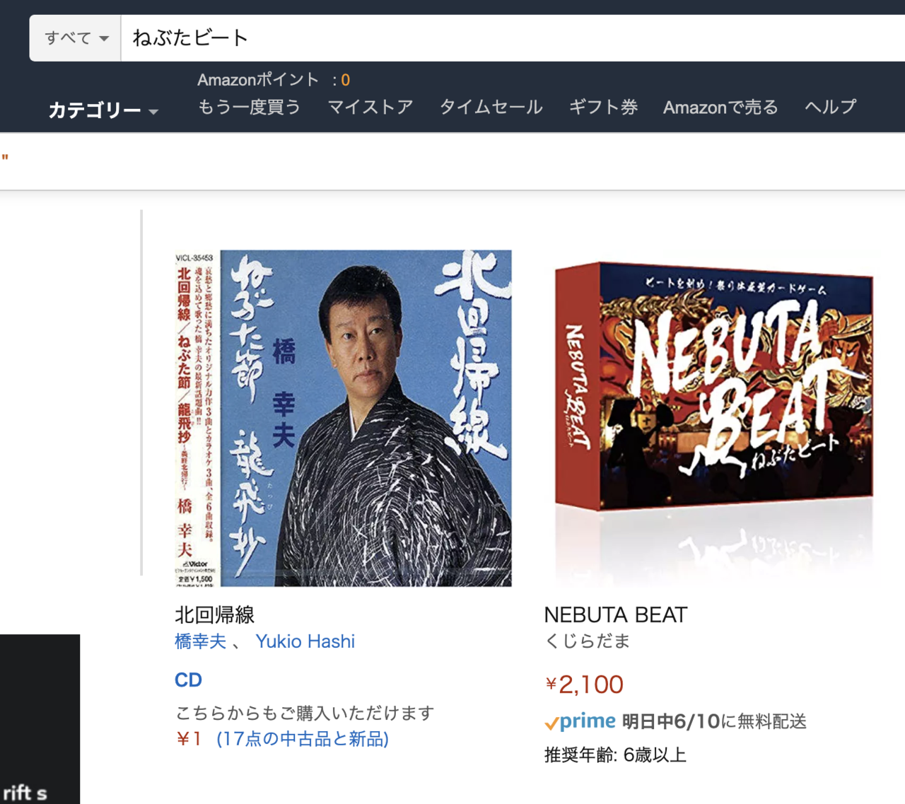
Task: Open the すべて search category dropdown
Action: pos(76,38)
